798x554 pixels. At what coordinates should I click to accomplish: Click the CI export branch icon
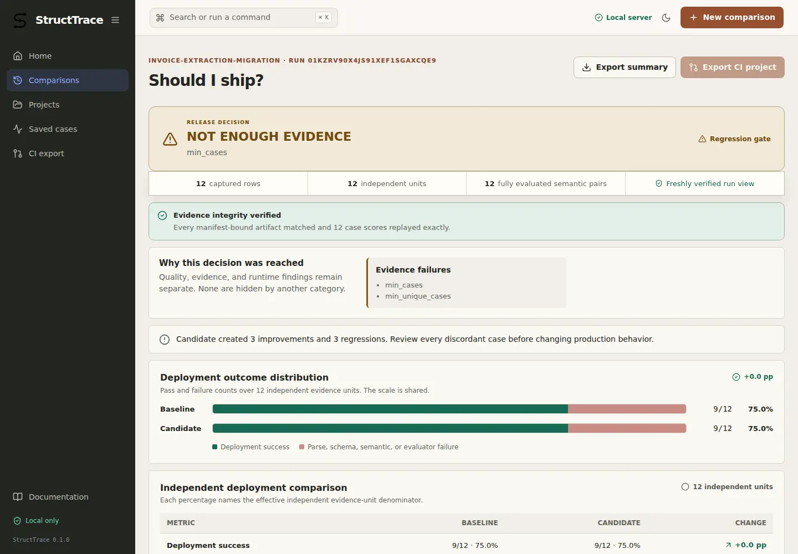pos(18,153)
